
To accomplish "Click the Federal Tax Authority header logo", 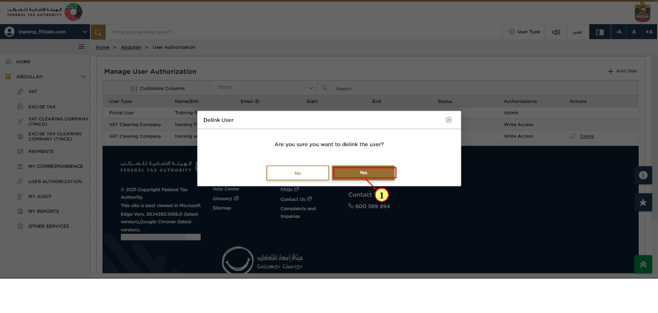I will [45, 12].
